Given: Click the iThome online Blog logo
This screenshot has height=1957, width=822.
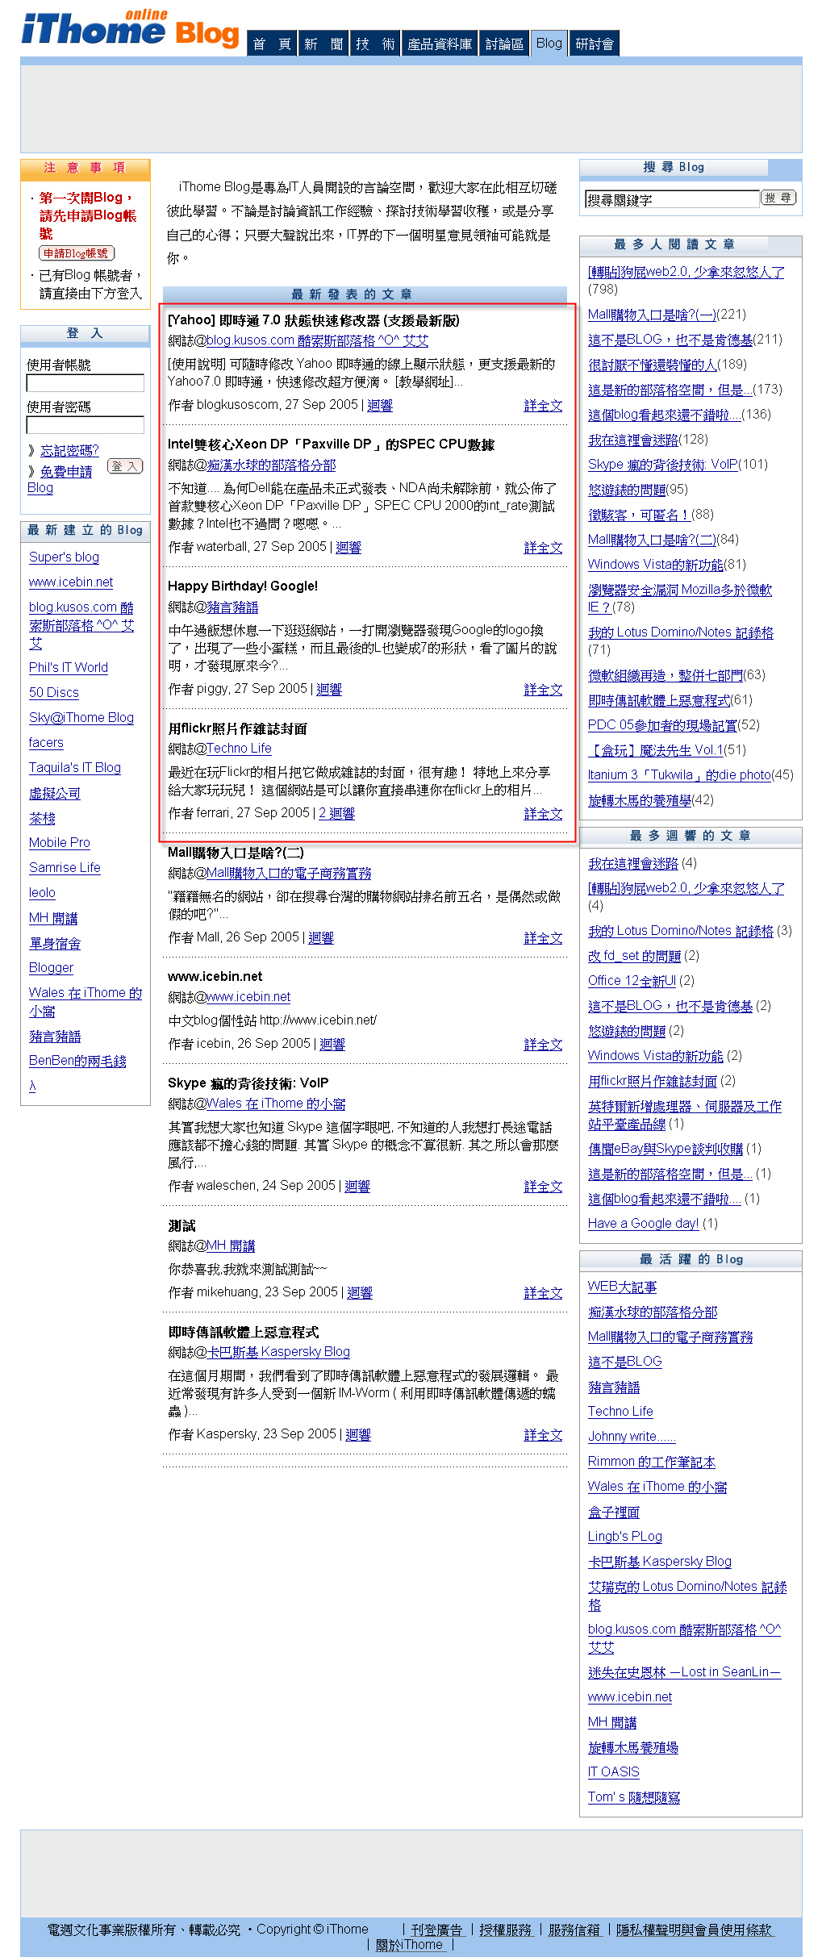Looking at the screenshot, I should [131, 29].
